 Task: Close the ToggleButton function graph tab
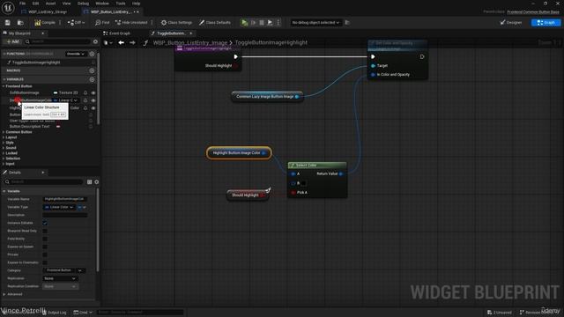[x=191, y=33]
